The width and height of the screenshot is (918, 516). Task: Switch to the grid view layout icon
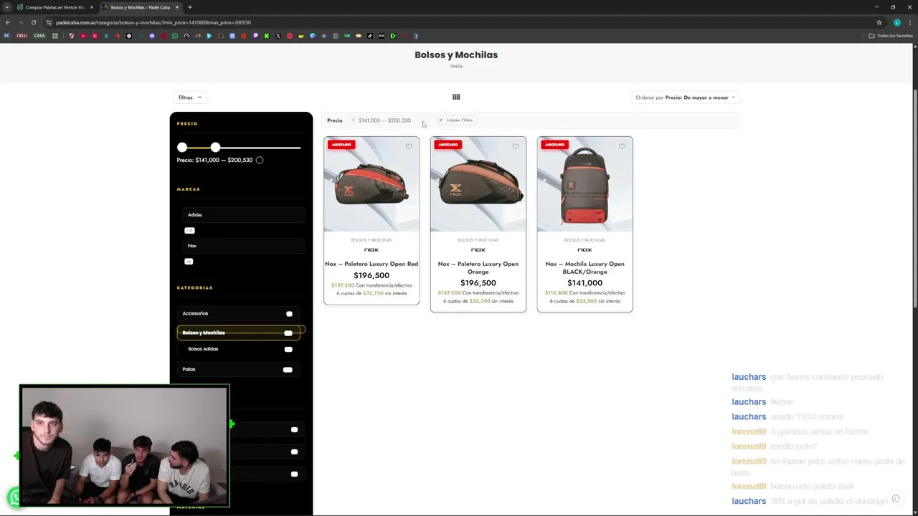click(x=456, y=97)
